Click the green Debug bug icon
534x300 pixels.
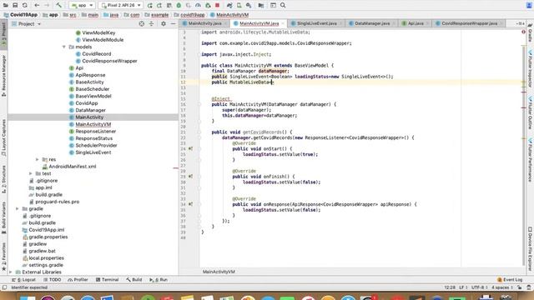pos(179,5)
